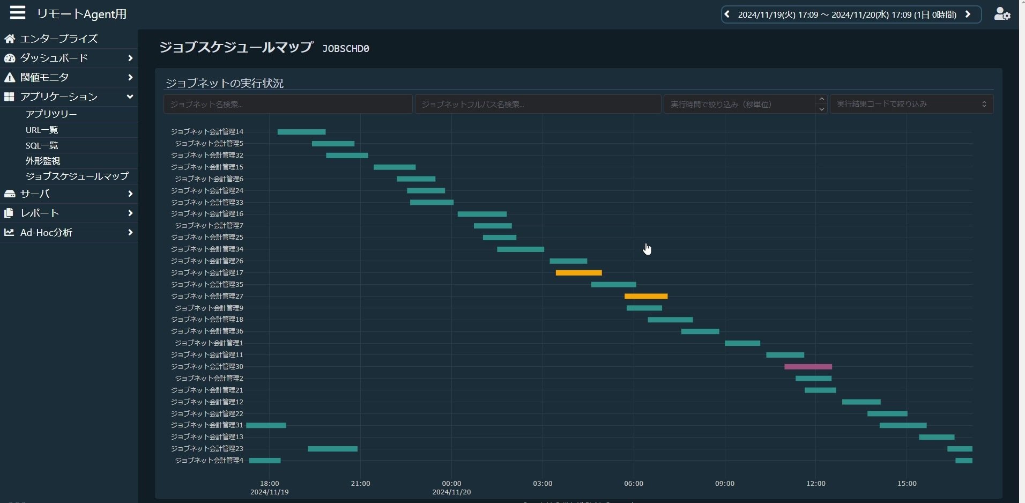Click the アプリケーション grid icon
The height and width of the screenshot is (503, 1025).
pyautogui.click(x=9, y=97)
